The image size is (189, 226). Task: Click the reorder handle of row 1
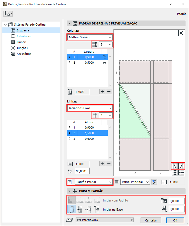69,128
